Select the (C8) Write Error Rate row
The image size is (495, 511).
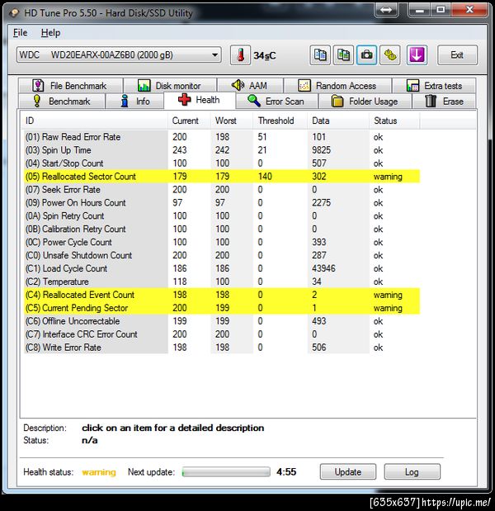click(222, 348)
